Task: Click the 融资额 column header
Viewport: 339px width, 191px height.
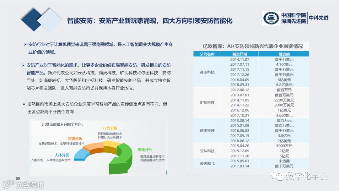Action: pos(284,54)
